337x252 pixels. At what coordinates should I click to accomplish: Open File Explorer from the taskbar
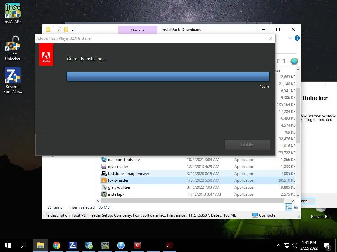click(x=40, y=245)
